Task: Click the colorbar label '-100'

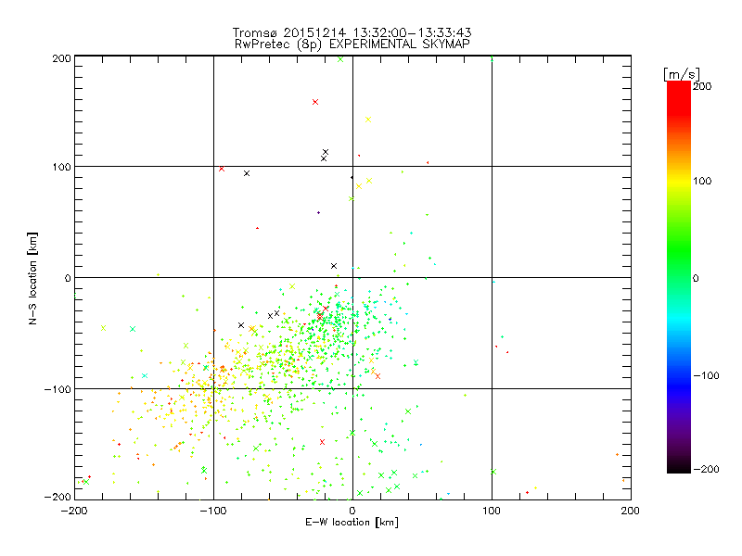Action: click(x=706, y=375)
